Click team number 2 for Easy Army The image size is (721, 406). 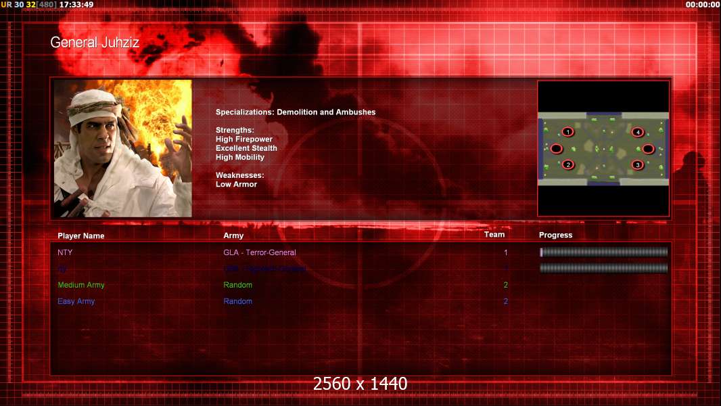pos(505,301)
